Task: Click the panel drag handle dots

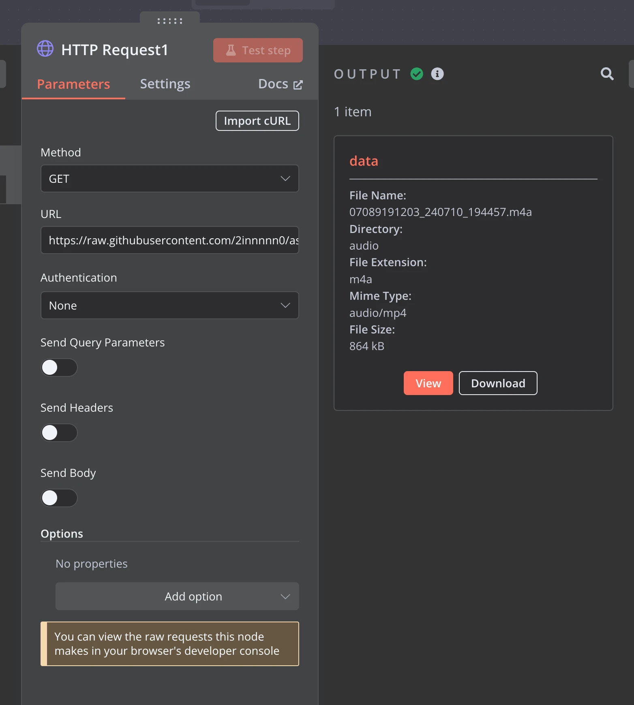Action: [170, 21]
